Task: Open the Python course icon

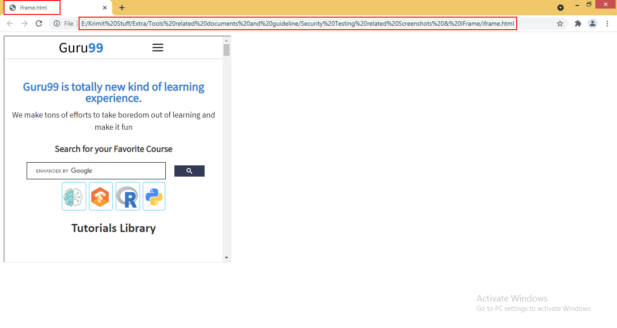Action: pyautogui.click(x=154, y=196)
